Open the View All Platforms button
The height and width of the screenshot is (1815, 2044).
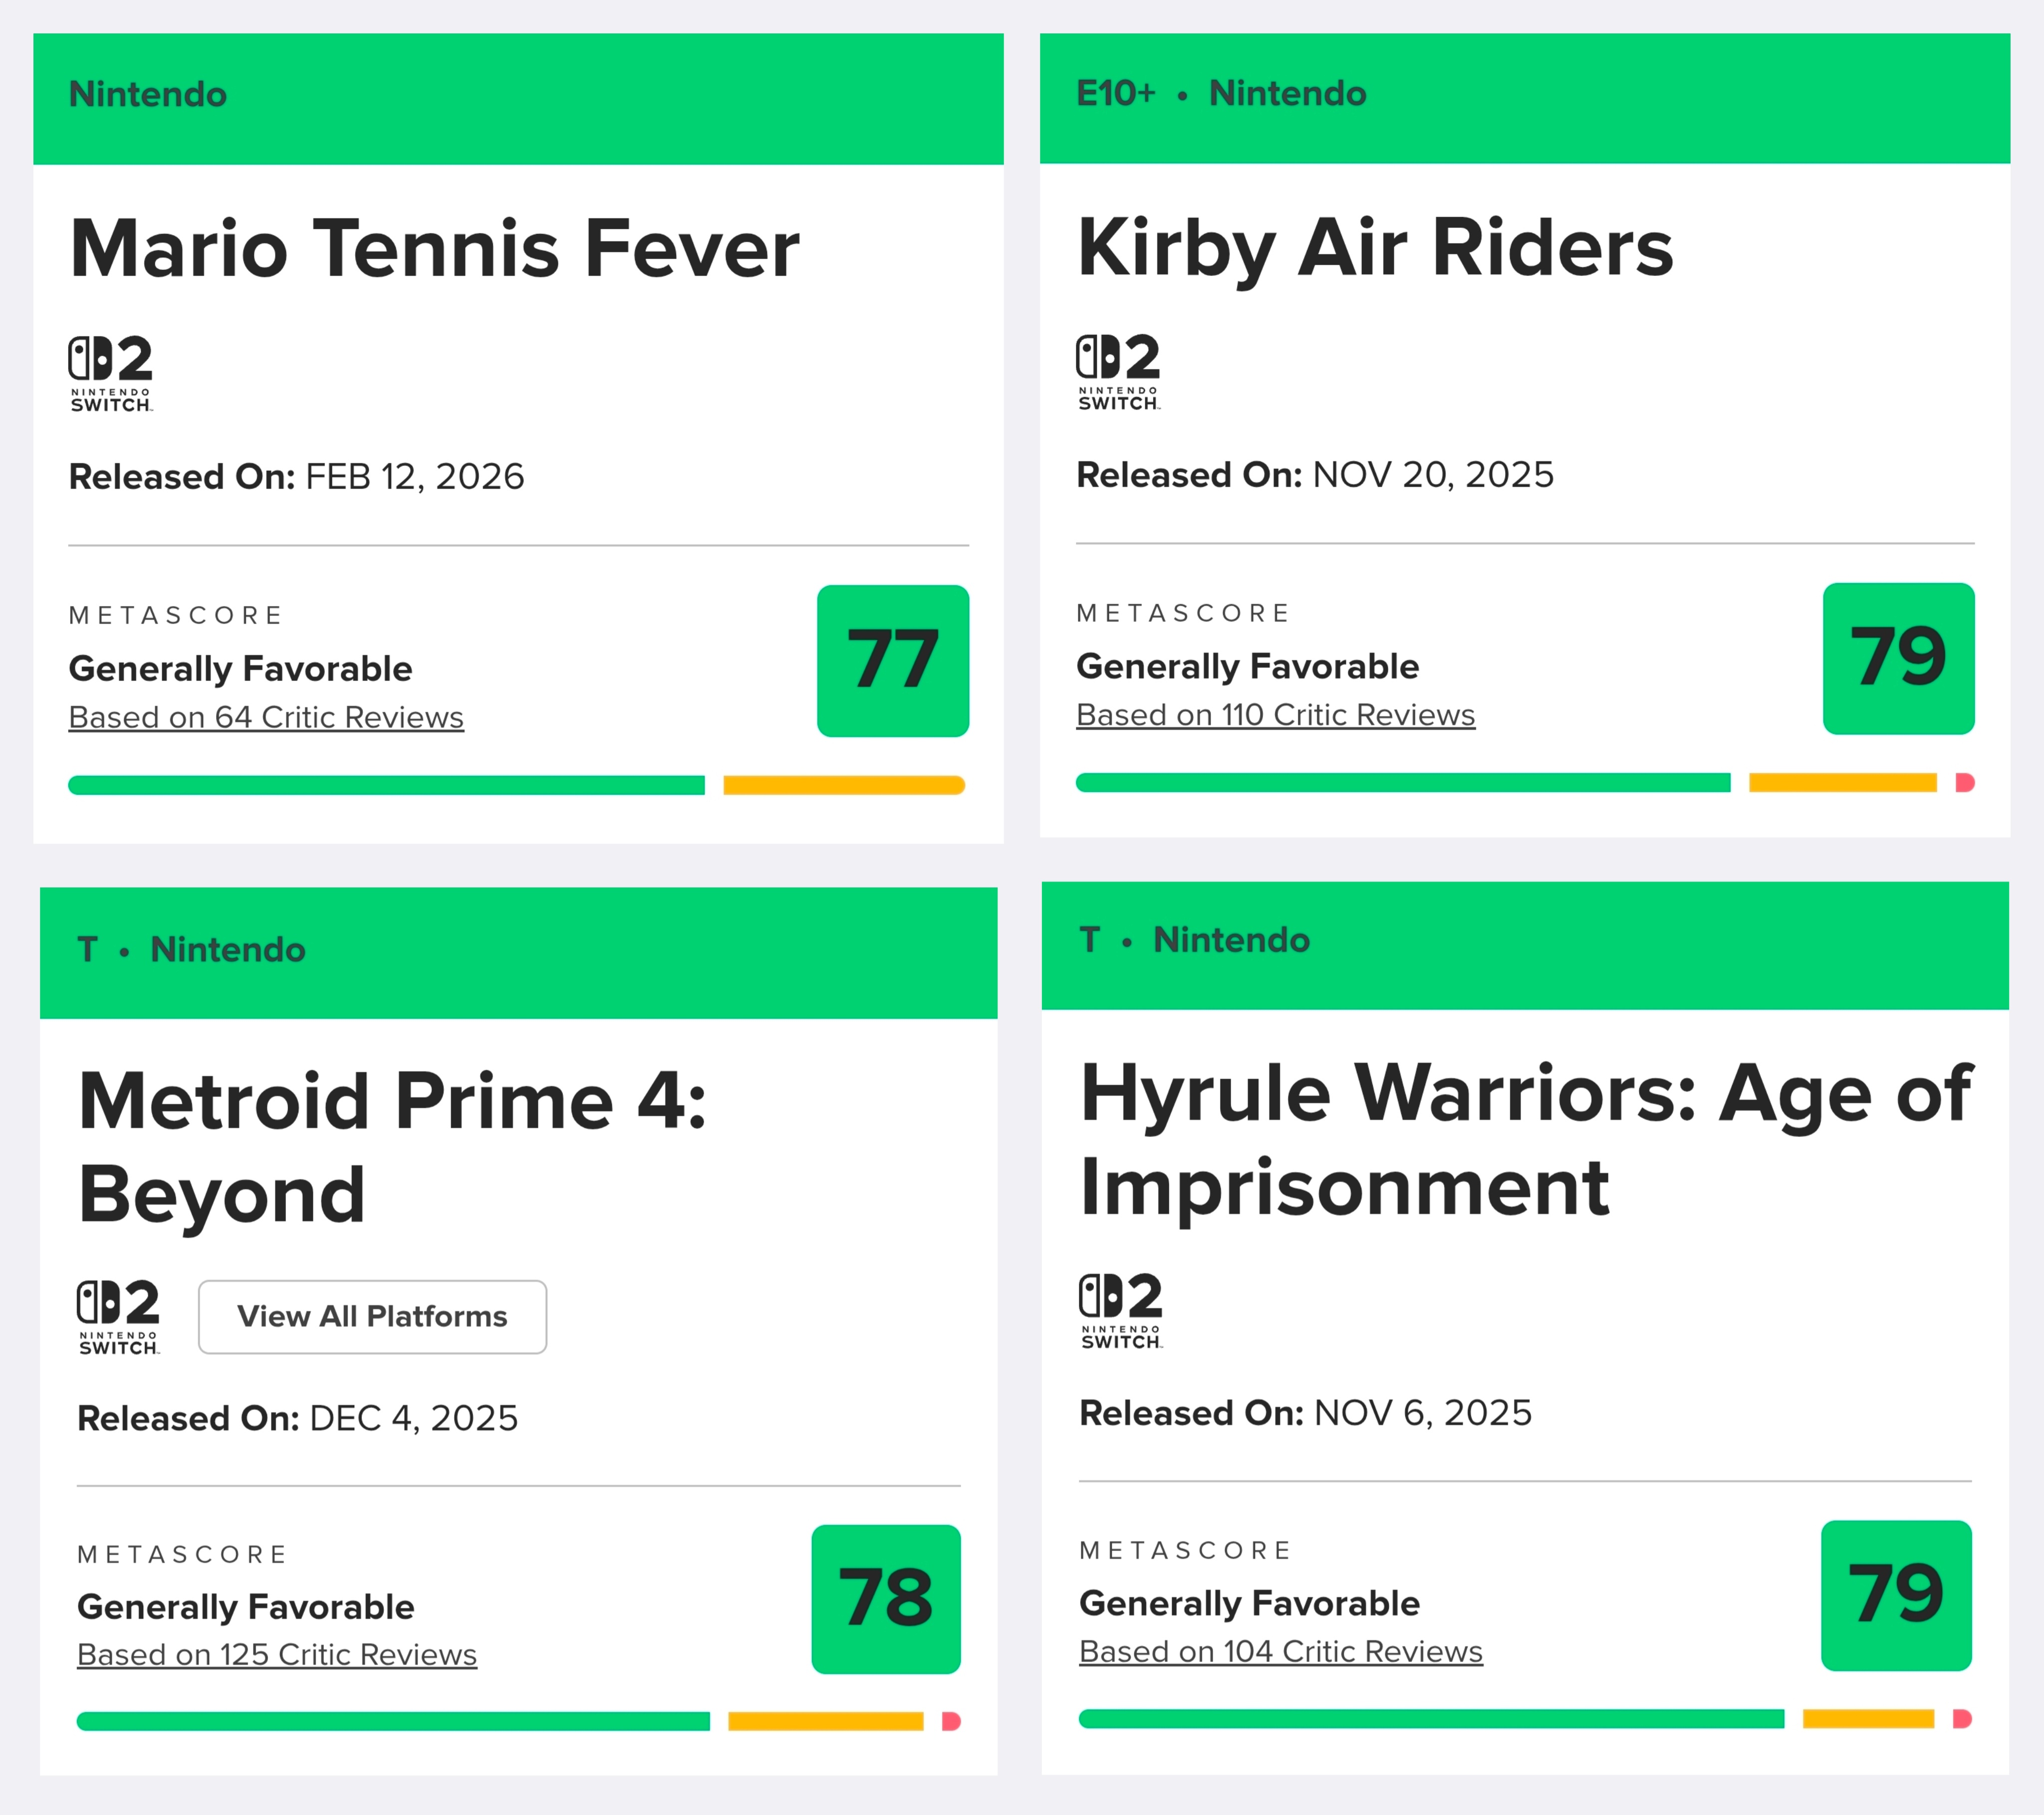(x=372, y=1316)
